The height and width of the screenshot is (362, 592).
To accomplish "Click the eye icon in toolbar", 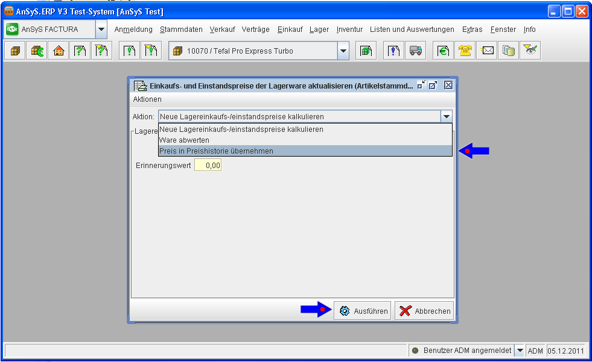I will pyautogui.click(x=530, y=51).
